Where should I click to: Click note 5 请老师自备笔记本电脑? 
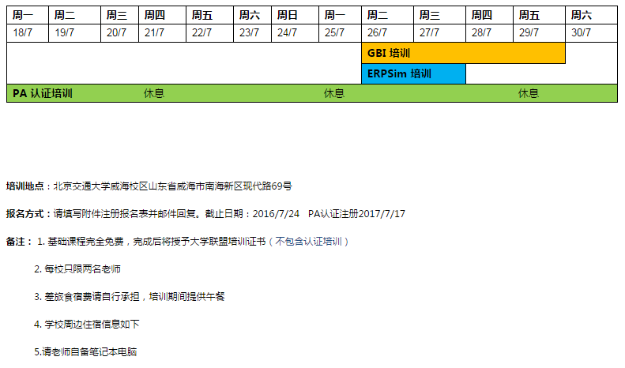click(85, 351)
